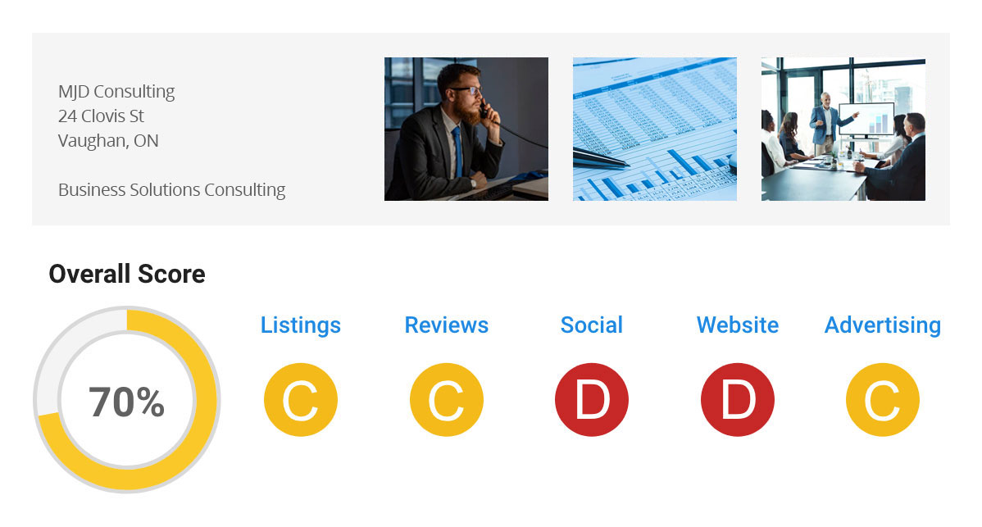Open the Listings section link
Screen dimensions: 982x527
click(300, 325)
